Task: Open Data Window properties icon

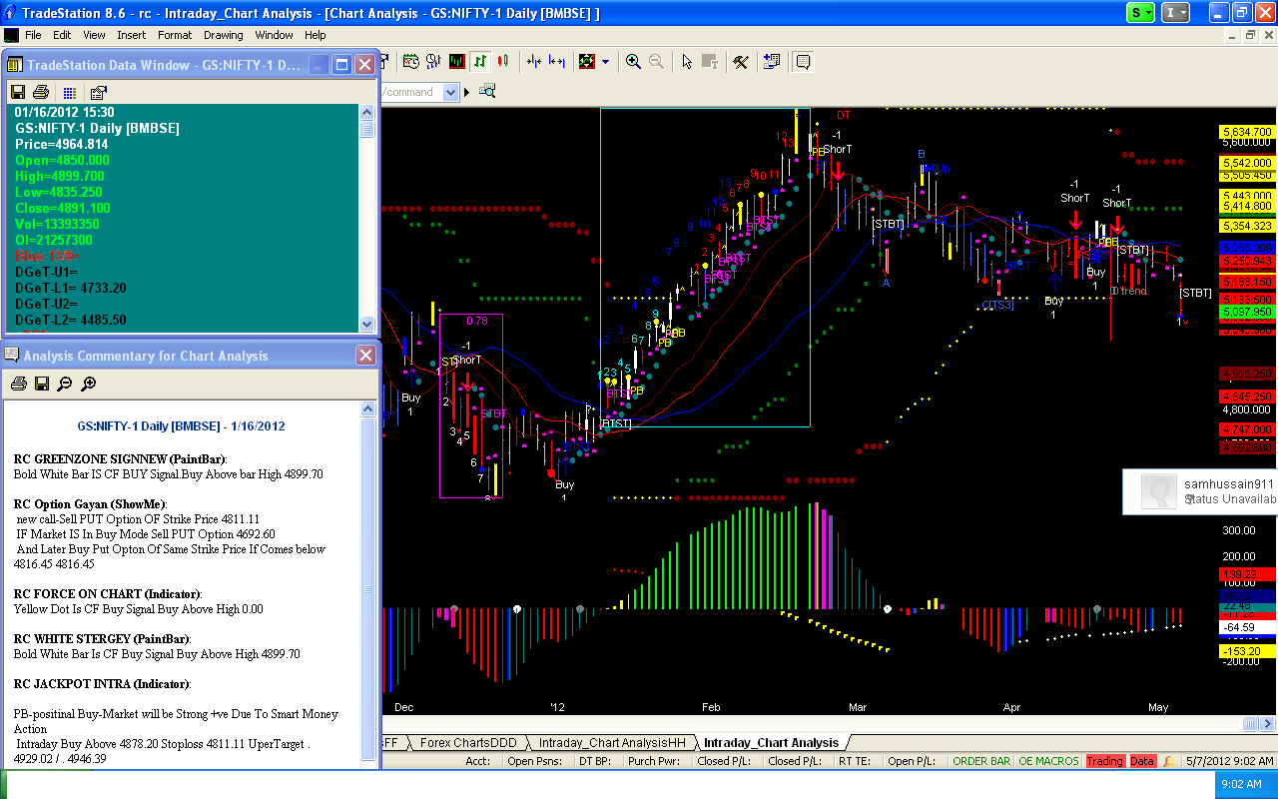Action: (x=98, y=92)
